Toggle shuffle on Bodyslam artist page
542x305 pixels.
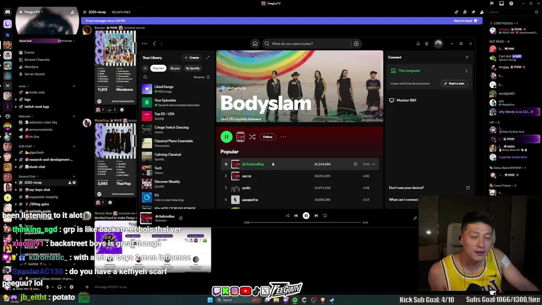(x=252, y=137)
